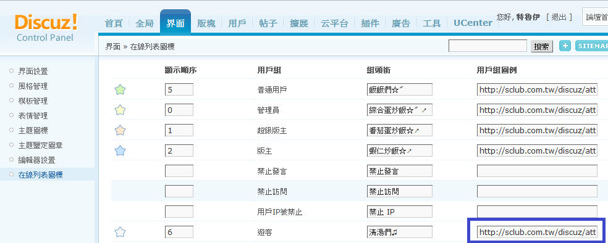Screen dimensions: 608x243
Task: Click the icon URL field for 超級版主
Action: click(x=537, y=130)
